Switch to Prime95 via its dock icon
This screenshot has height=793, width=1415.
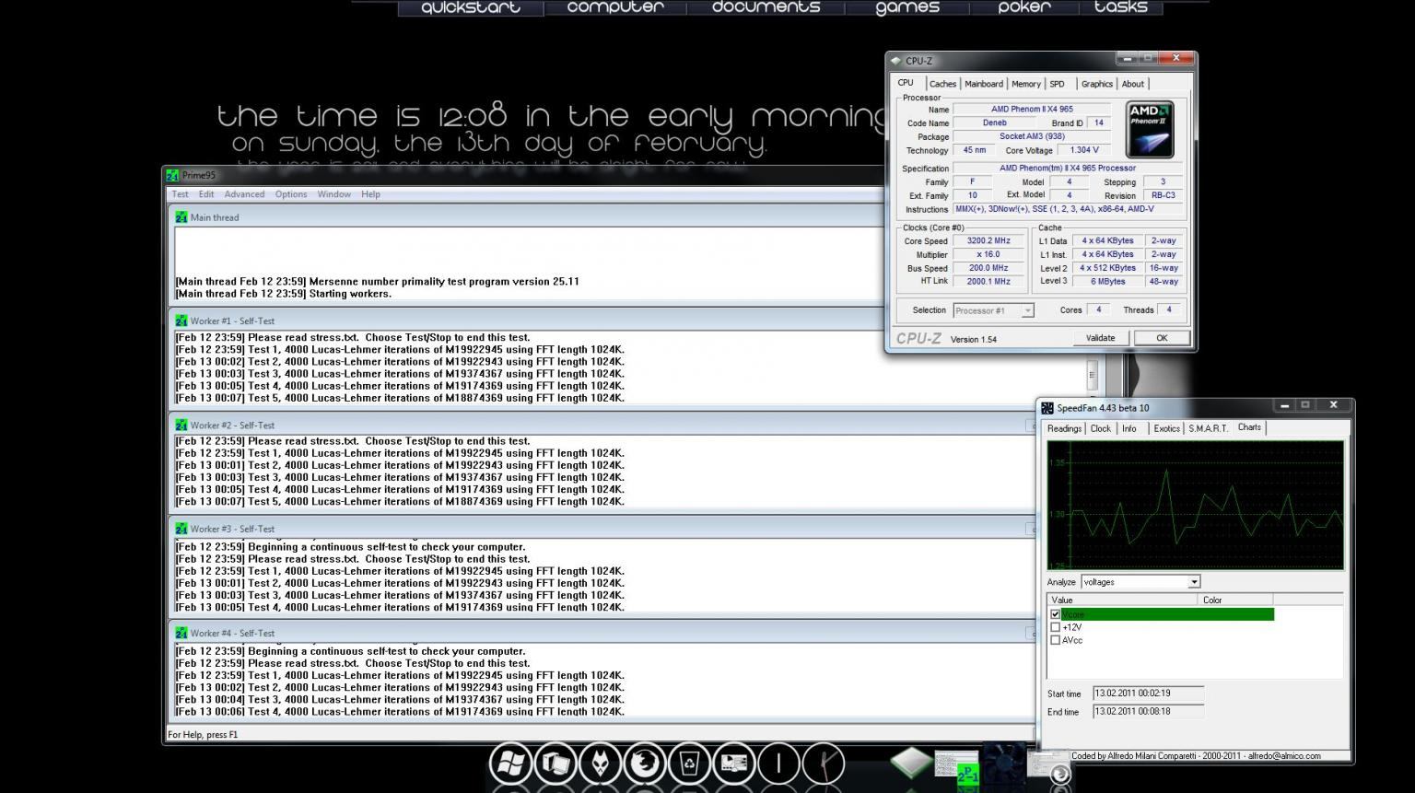956,766
